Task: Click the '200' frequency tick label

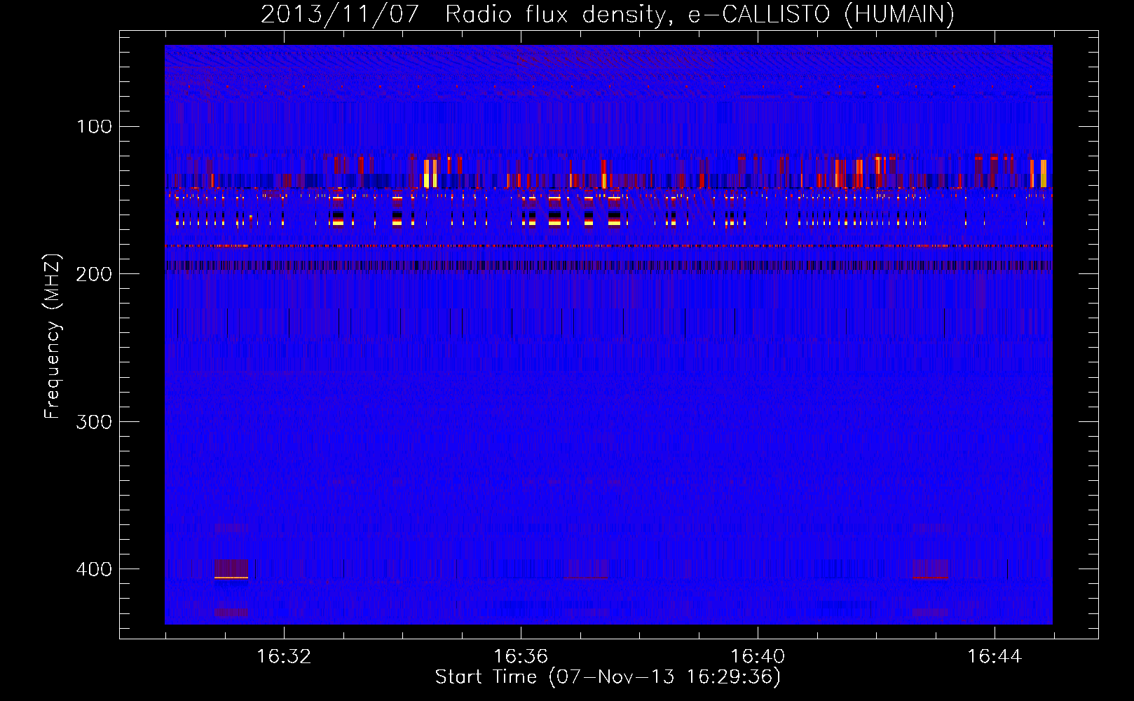Action: tap(94, 274)
